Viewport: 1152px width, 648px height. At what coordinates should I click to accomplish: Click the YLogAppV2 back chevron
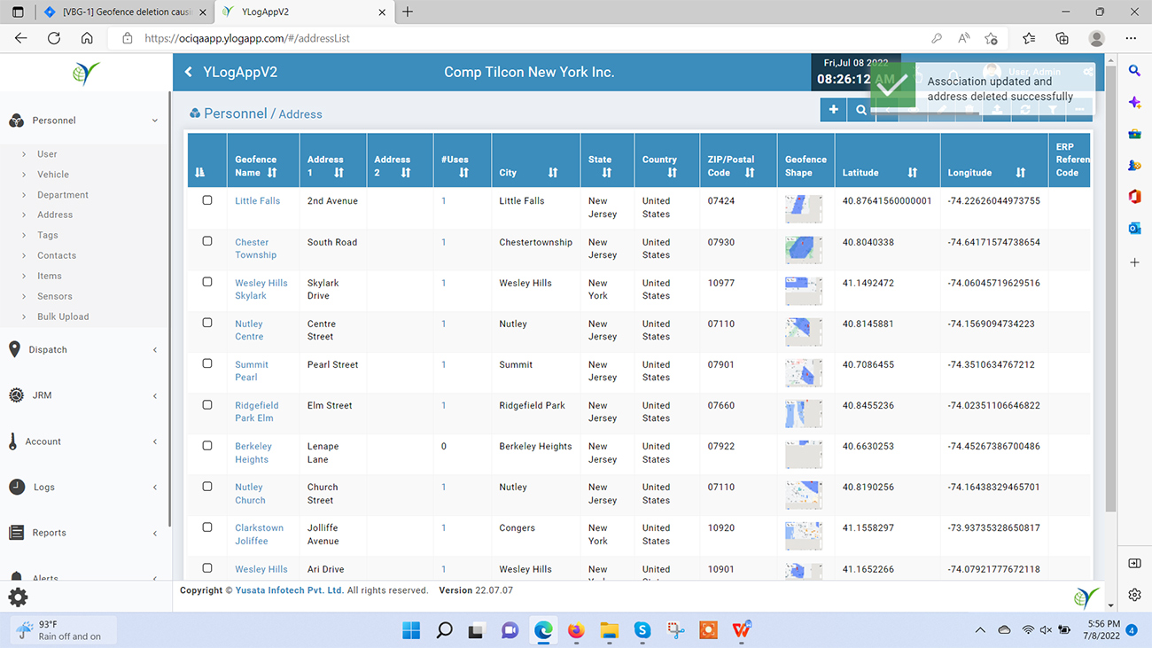pos(188,72)
